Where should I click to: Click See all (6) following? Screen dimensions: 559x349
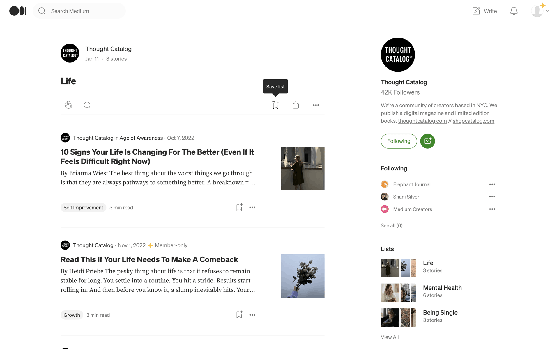click(x=392, y=225)
